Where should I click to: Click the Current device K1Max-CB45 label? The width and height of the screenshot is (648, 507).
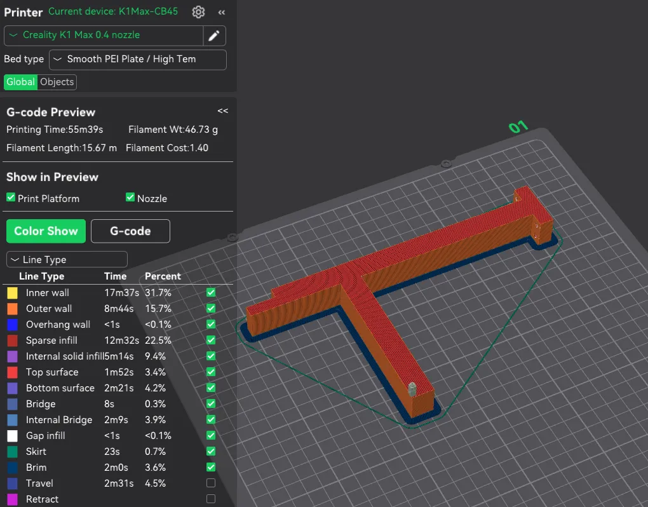113,11
